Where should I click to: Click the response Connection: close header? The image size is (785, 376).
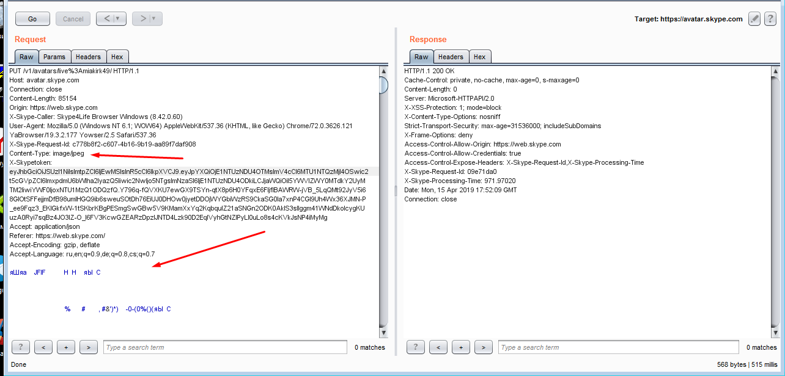click(x=430, y=199)
